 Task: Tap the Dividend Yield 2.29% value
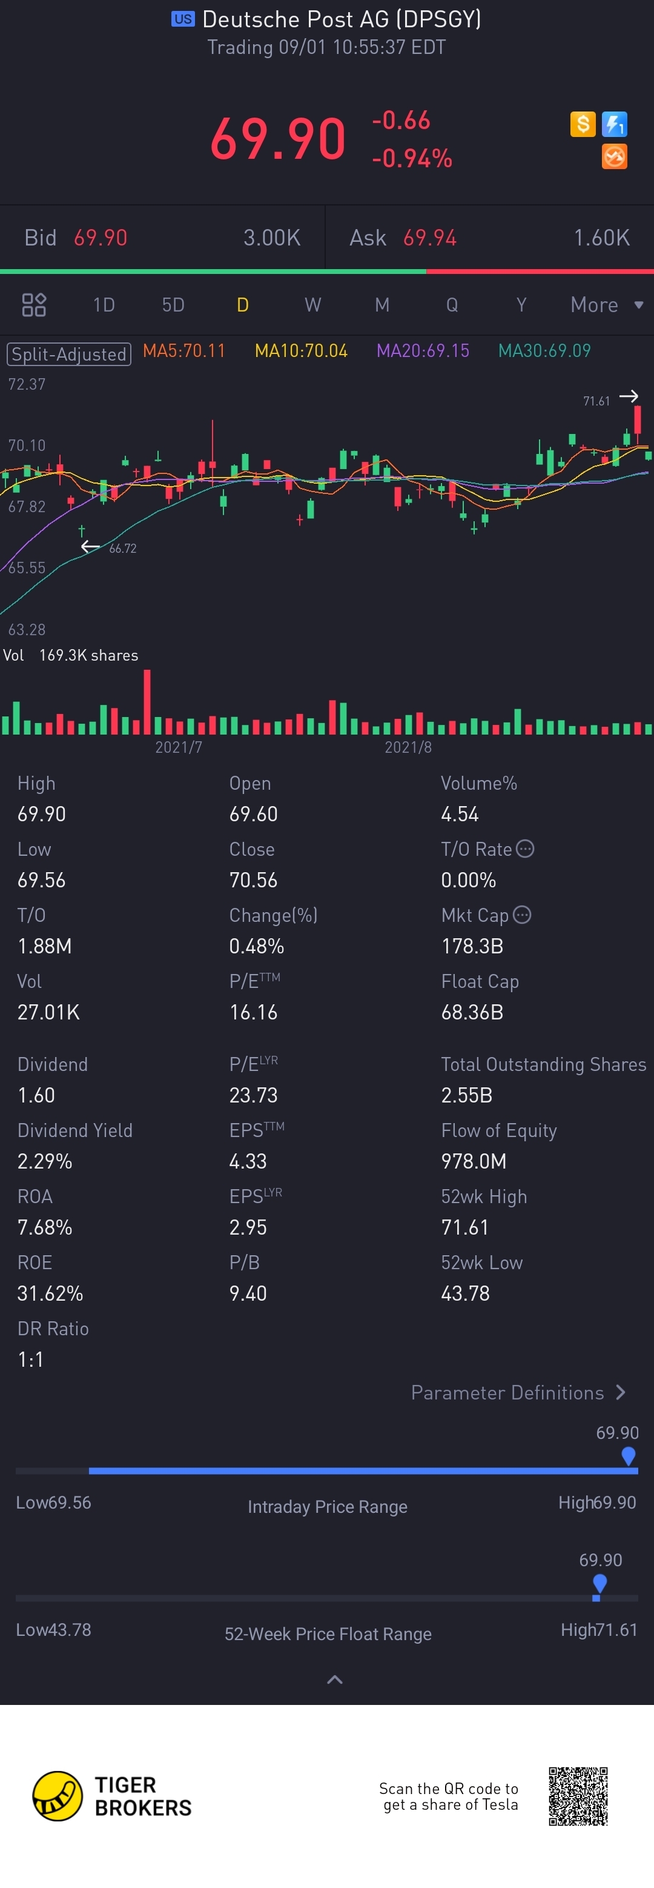[45, 1161]
